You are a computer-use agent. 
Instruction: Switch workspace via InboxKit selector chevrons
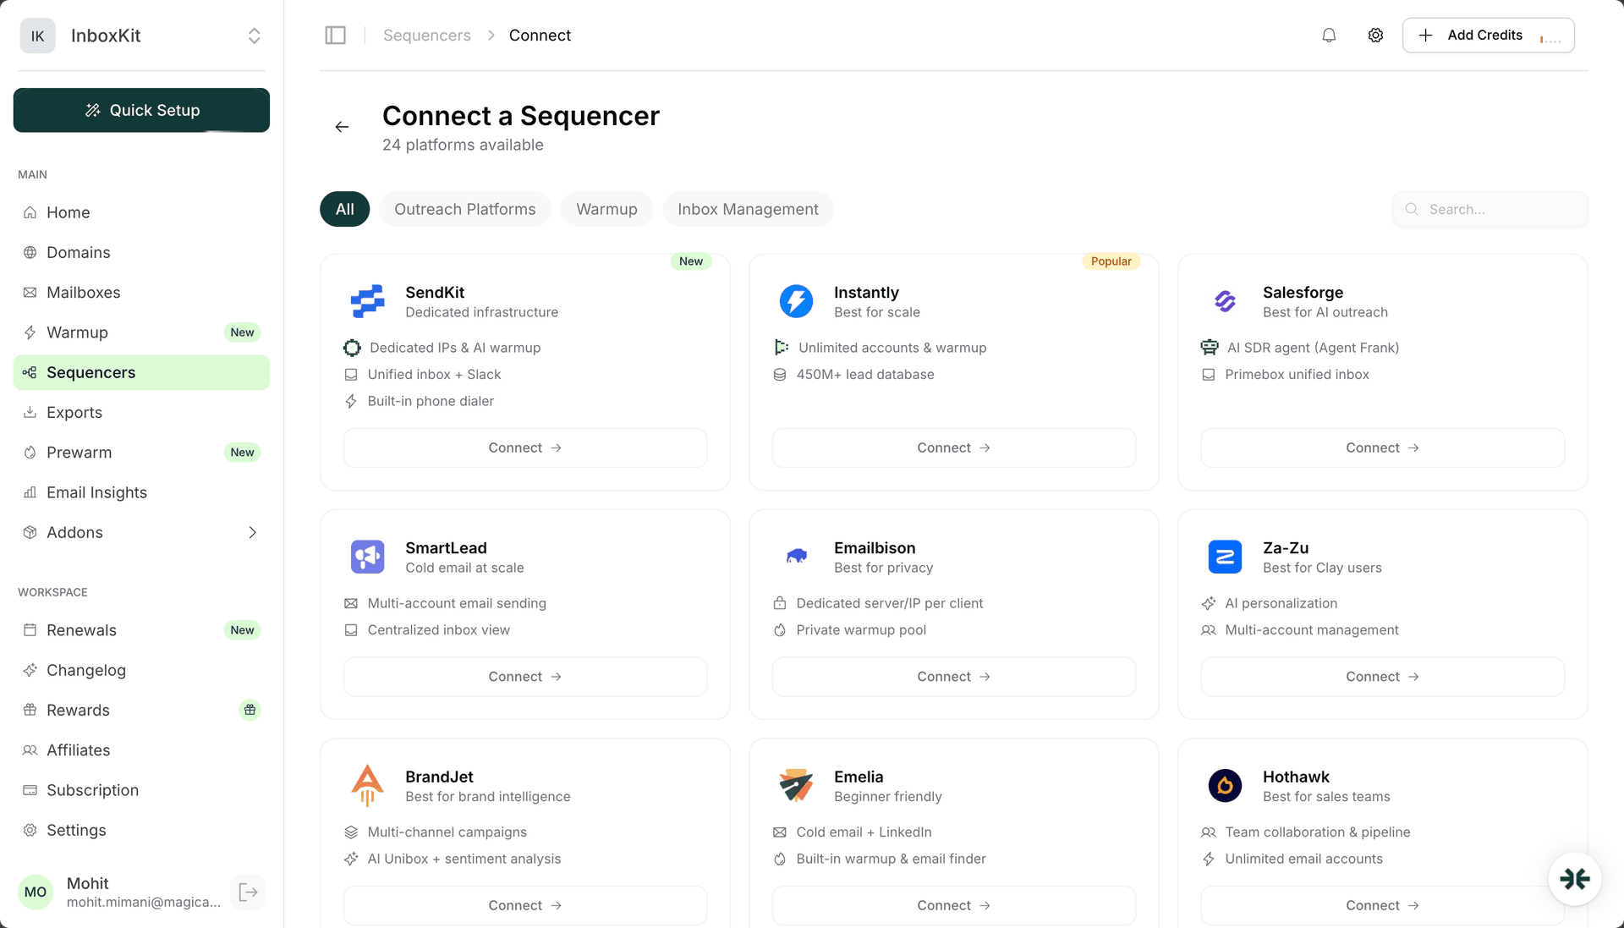click(x=254, y=36)
